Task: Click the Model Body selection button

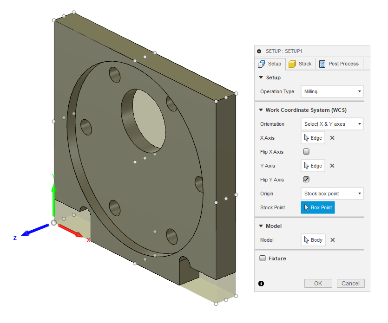Action: point(312,240)
